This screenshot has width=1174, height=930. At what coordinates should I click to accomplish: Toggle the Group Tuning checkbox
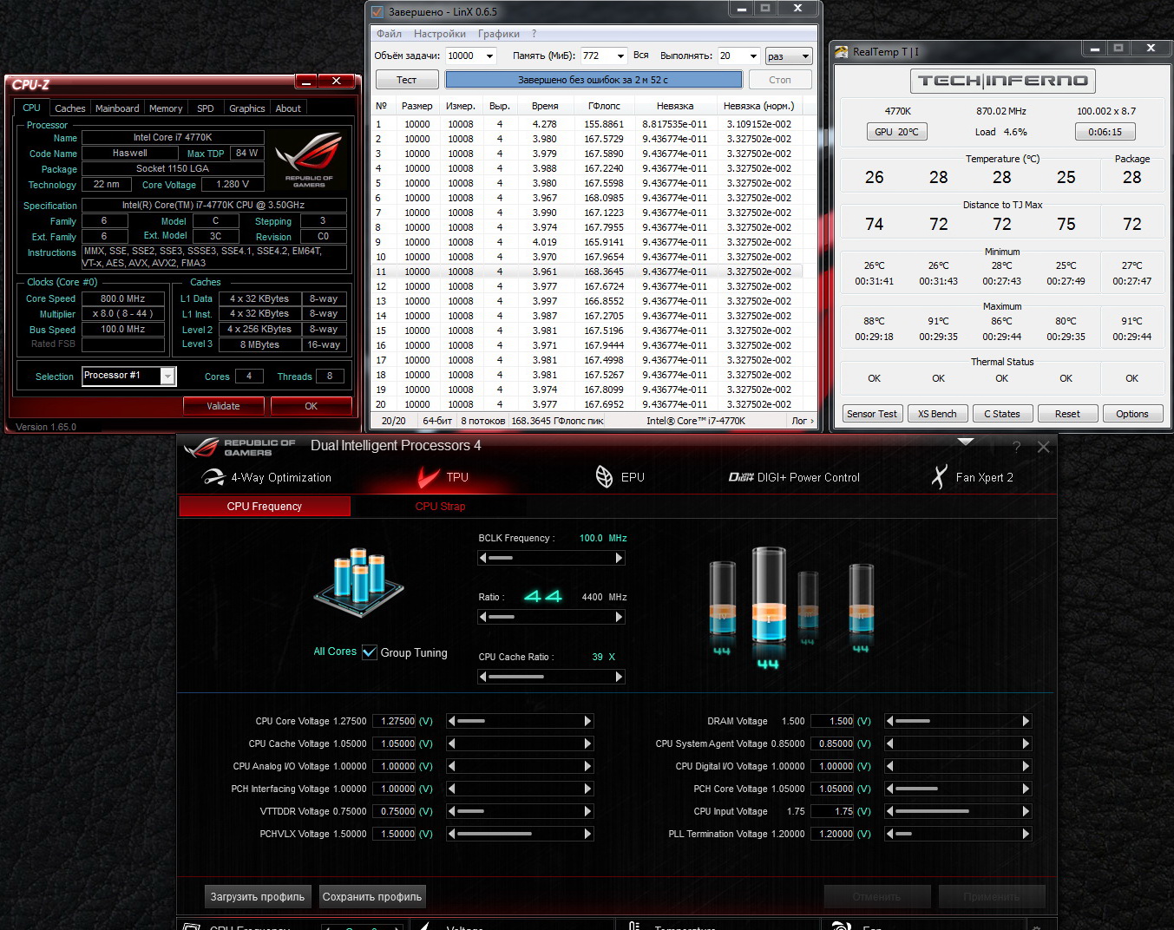tap(369, 652)
